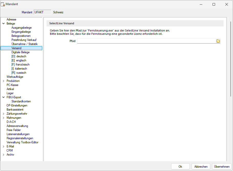Open Listeneinstellungen settings
The width and height of the screenshot is (233, 171).
point(18,134)
